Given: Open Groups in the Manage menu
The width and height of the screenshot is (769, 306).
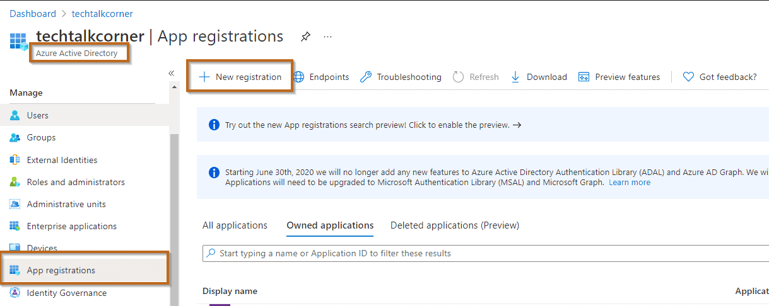Looking at the screenshot, I should (x=85, y=137).
